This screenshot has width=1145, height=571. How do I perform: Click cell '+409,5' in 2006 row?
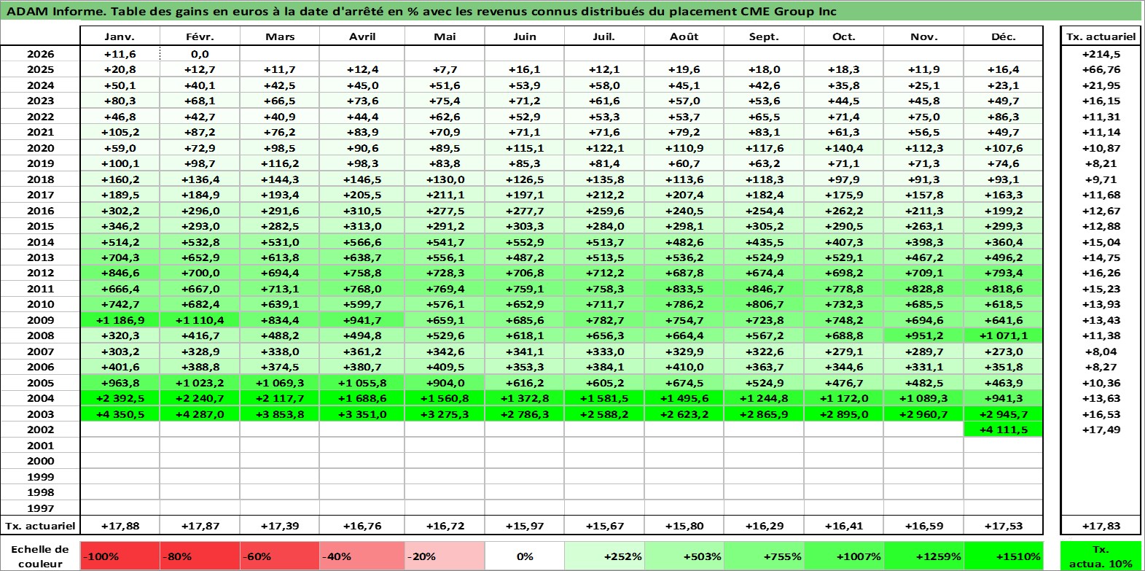(x=444, y=367)
